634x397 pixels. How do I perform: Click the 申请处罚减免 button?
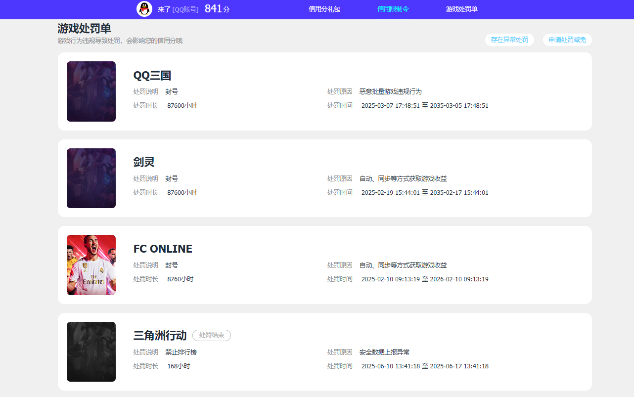point(567,40)
